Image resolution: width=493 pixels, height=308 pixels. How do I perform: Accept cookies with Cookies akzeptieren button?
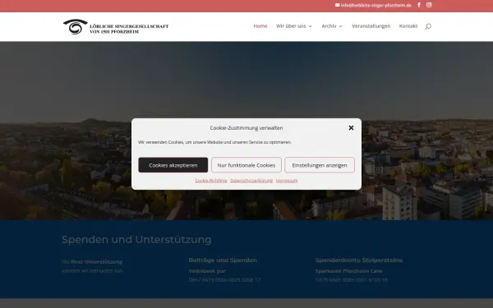tap(173, 165)
